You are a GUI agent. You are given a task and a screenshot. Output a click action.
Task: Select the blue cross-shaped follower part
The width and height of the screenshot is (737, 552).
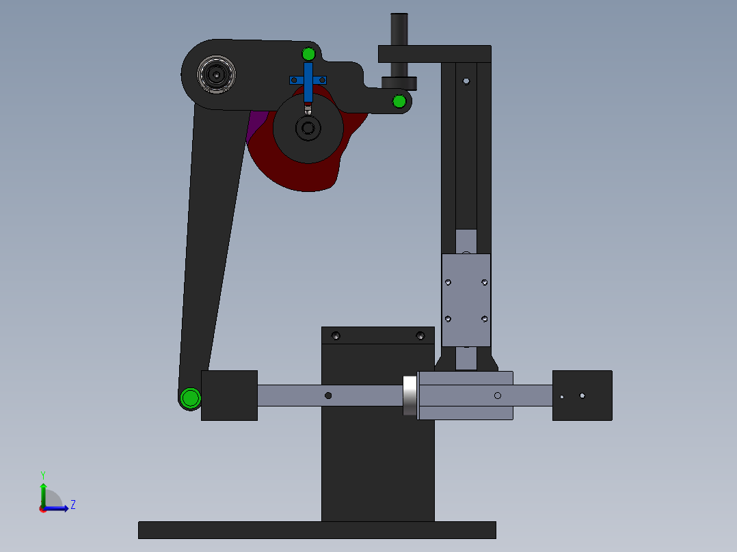point(308,82)
